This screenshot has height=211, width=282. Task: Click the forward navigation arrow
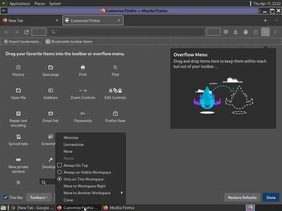[17, 32]
